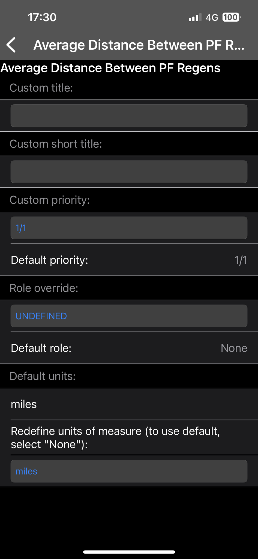This screenshot has height=559, width=258.
Task: Tap the Redefine units of measure label
Action: tap(115, 437)
